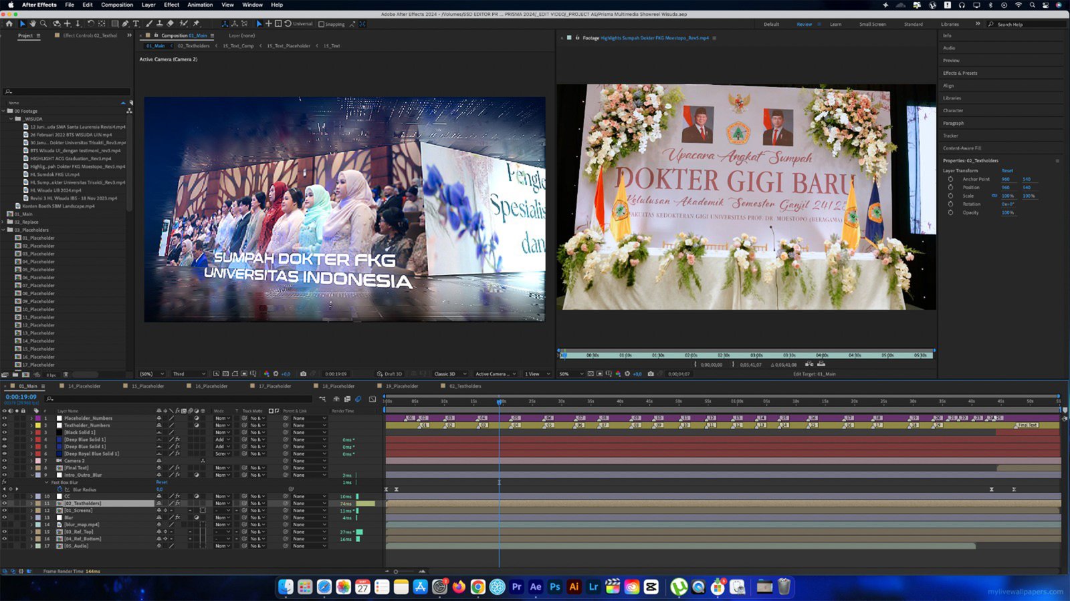Select the Pen tool
1070x601 pixels.
click(125, 23)
